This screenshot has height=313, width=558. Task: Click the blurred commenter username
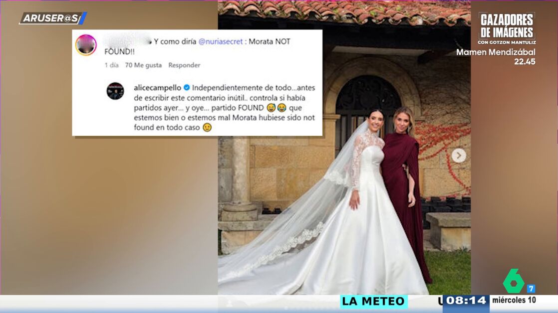(127, 41)
